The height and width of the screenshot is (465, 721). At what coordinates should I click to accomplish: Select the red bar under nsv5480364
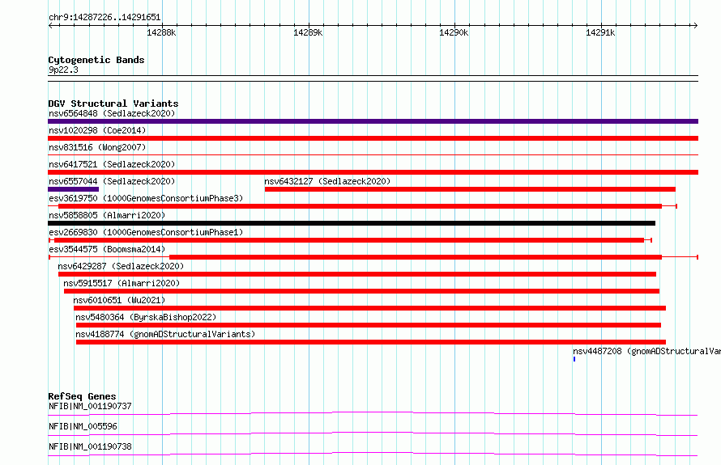369,325
